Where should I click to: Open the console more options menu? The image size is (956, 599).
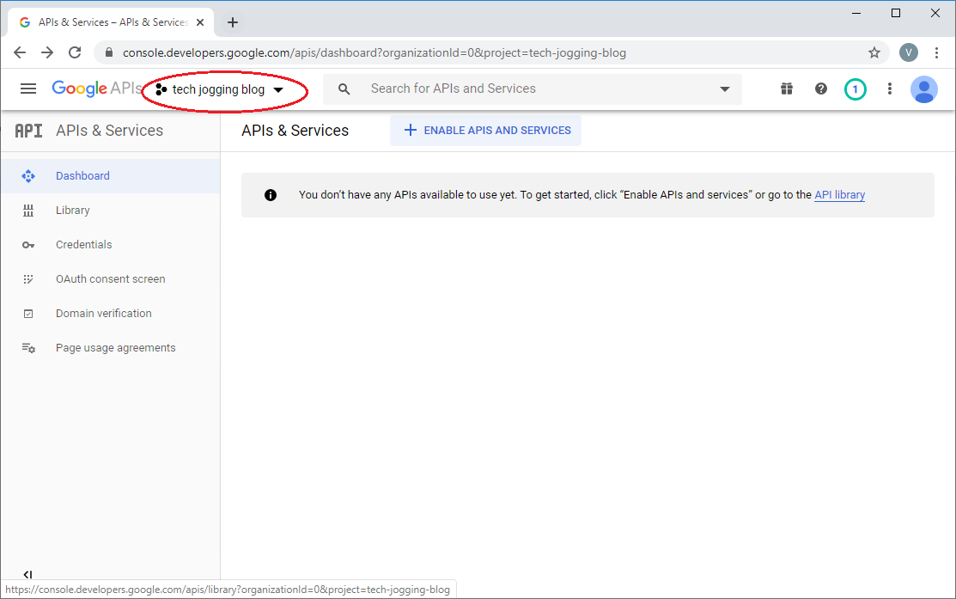[x=890, y=89]
